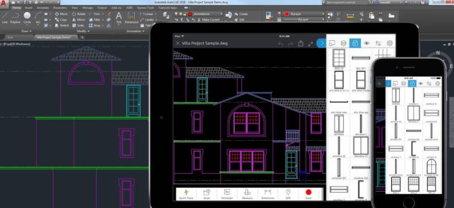Image resolution: width=454 pixels, height=208 pixels.
Task: Select the Scale command
Action: tap(78, 26)
